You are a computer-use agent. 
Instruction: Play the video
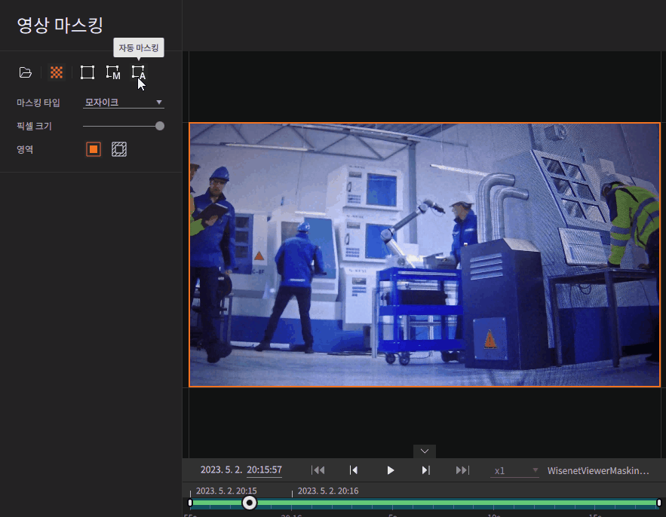pos(391,470)
